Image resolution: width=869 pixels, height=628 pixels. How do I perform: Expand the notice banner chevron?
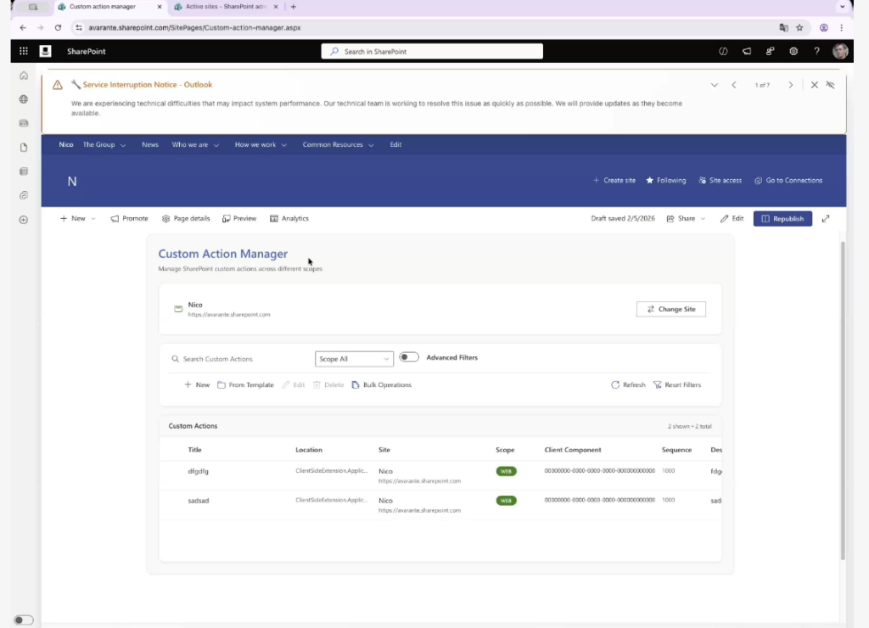pos(715,85)
